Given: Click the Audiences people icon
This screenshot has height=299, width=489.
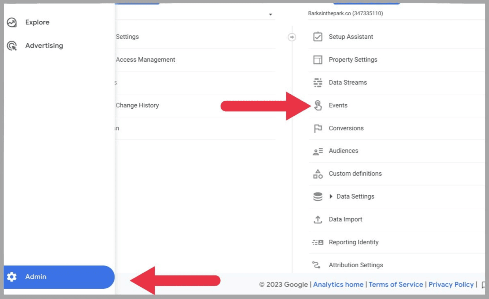Looking at the screenshot, I should pos(318,151).
